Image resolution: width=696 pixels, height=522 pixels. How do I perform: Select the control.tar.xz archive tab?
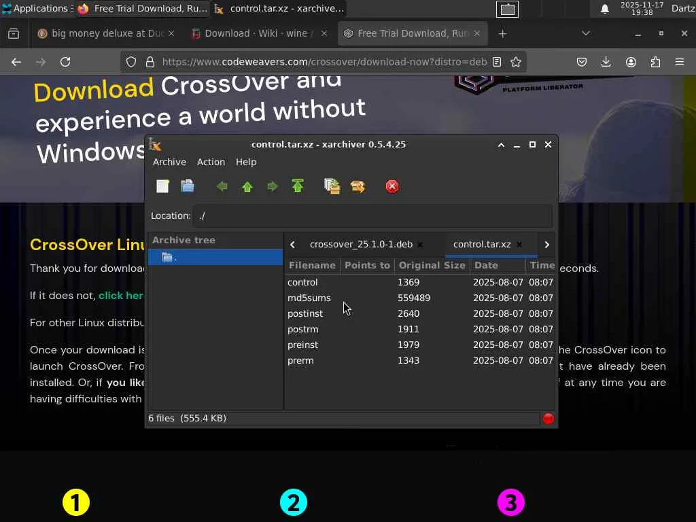(482, 245)
